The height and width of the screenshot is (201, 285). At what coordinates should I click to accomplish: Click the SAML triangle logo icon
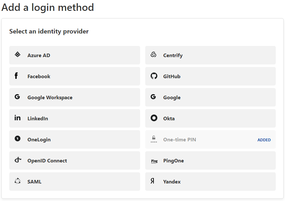click(18, 181)
